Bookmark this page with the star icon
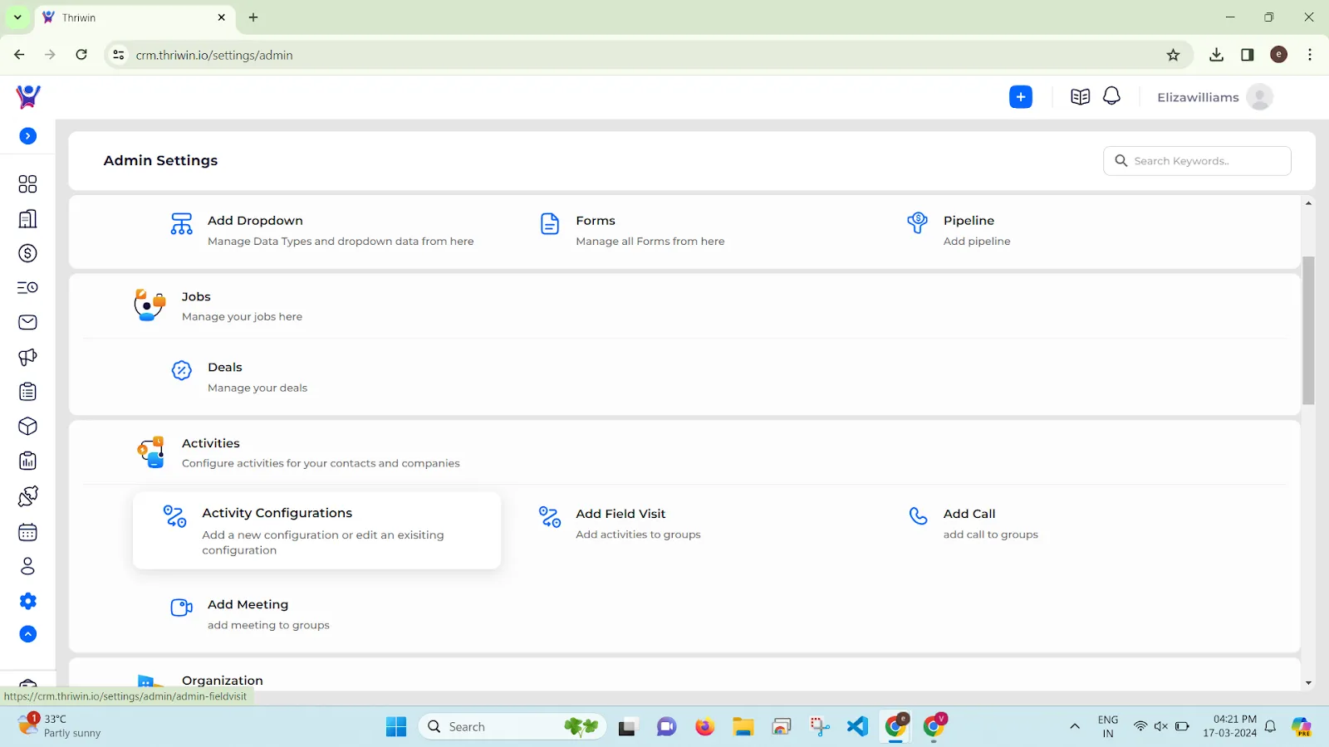 click(1173, 55)
